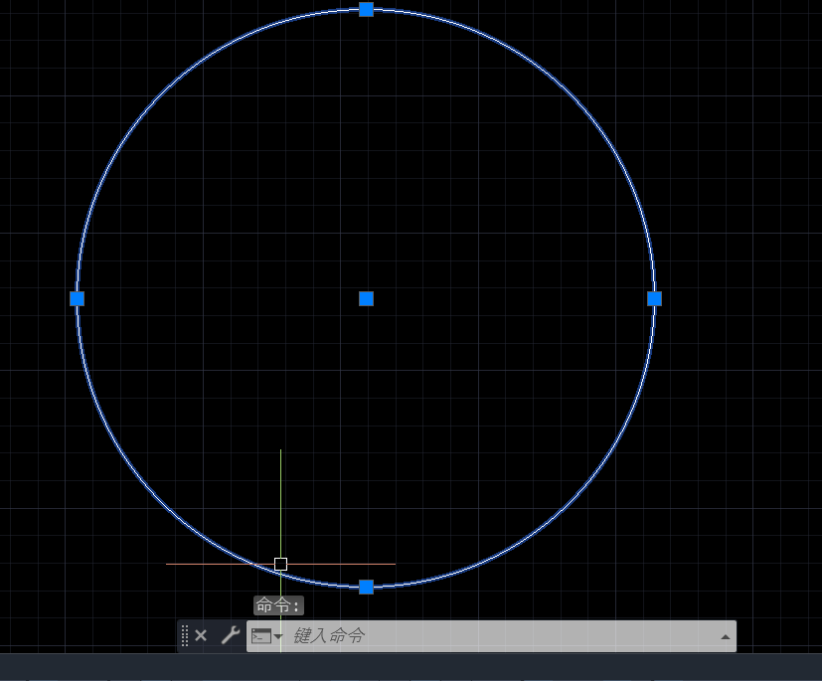Click the 命令: prompt label

click(x=278, y=605)
